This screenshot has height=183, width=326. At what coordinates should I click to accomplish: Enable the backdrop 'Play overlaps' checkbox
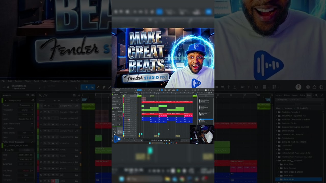pos(32,128)
